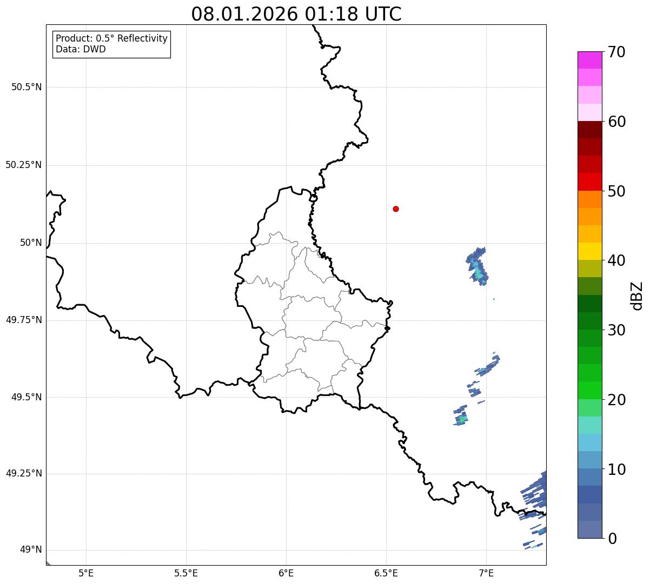Click the 50.5°N latitude label
Image resolution: width=650 pixels, height=584 pixels.
[x=26, y=87]
